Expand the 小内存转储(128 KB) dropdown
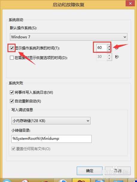The width and height of the screenshot is (137, 182). (x=51, y=121)
